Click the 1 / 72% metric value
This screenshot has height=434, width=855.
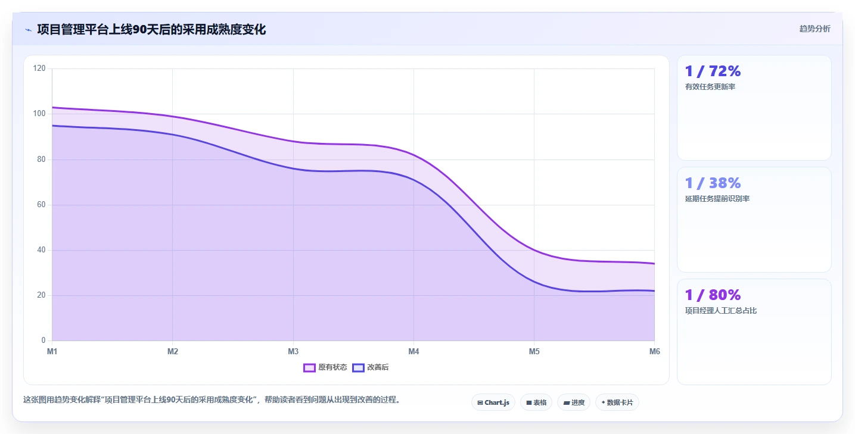pos(713,71)
